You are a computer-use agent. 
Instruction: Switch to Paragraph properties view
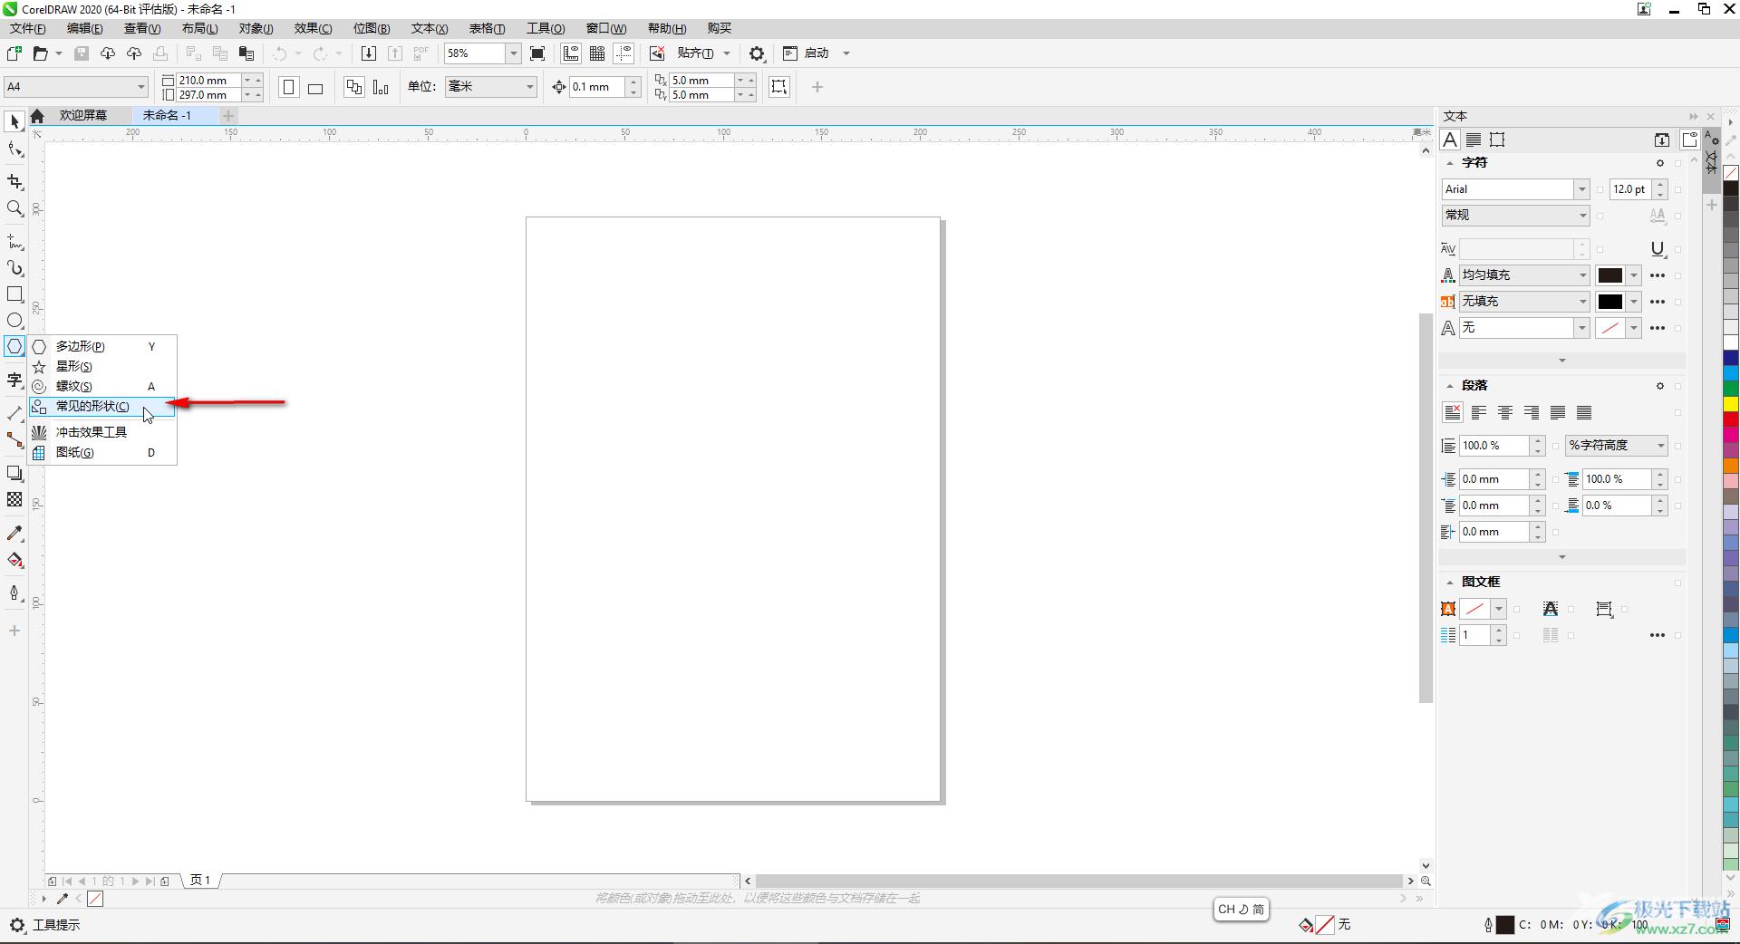[1474, 140]
